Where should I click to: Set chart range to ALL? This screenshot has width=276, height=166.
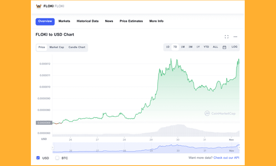tap(215, 47)
